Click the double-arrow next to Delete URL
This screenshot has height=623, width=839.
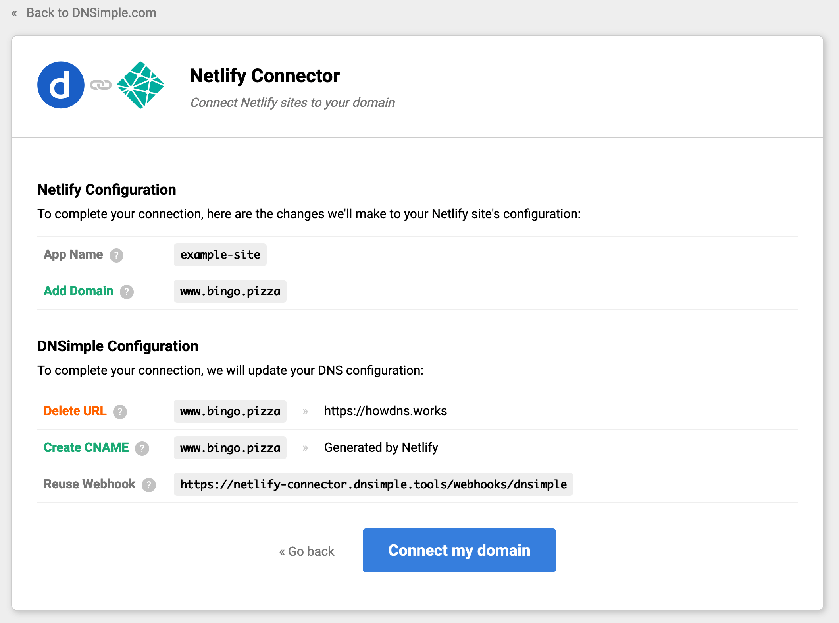click(x=305, y=411)
